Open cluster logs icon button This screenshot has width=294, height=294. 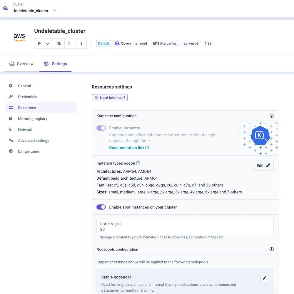59,44
